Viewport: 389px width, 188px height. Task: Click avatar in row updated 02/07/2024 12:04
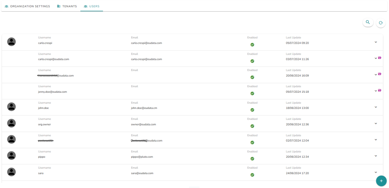[12, 139]
